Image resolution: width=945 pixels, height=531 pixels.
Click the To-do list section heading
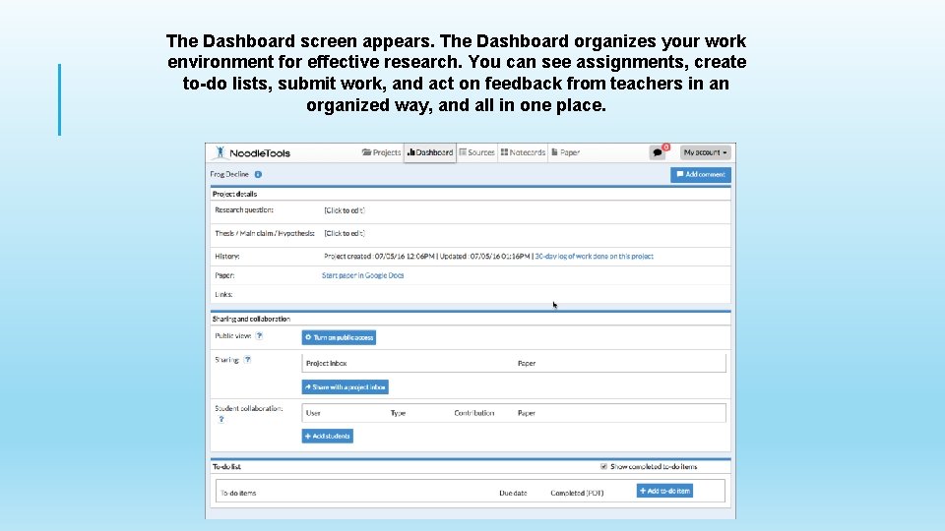click(226, 466)
